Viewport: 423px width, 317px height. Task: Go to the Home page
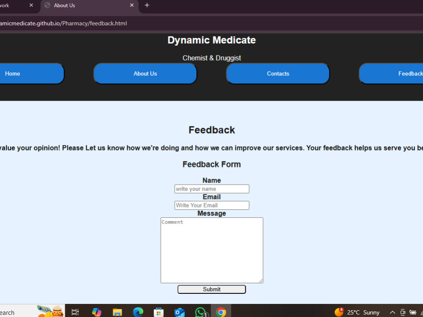(x=32, y=74)
